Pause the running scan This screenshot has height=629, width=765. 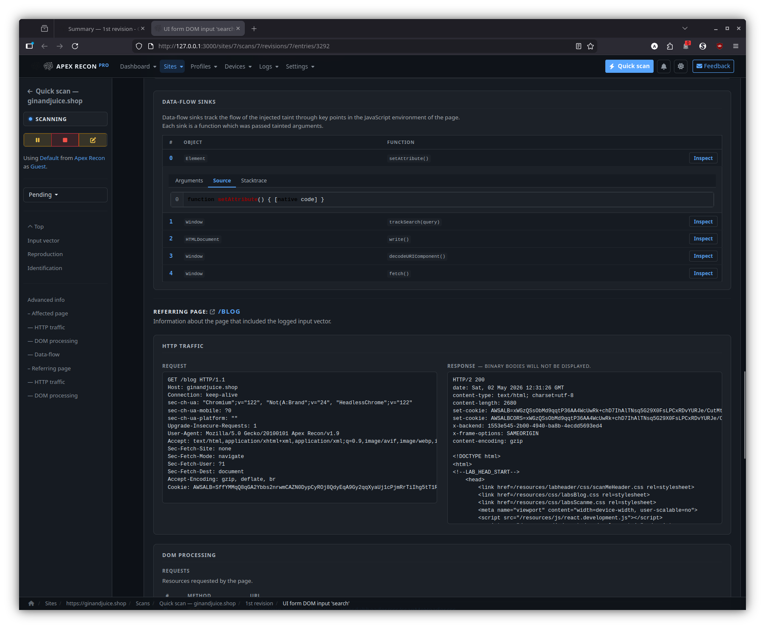click(x=38, y=140)
